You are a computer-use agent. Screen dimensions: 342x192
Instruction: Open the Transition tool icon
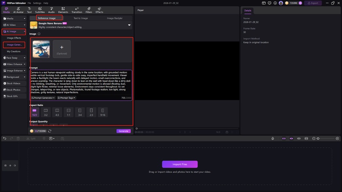pos(77,9)
